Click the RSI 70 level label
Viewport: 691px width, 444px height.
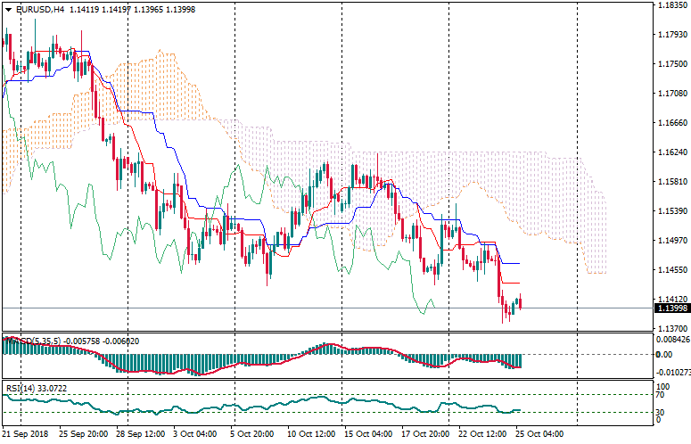click(x=662, y=395)
